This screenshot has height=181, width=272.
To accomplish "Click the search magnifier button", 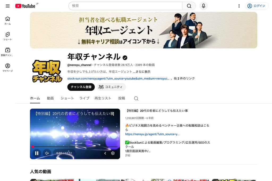I will coord(189,6).
